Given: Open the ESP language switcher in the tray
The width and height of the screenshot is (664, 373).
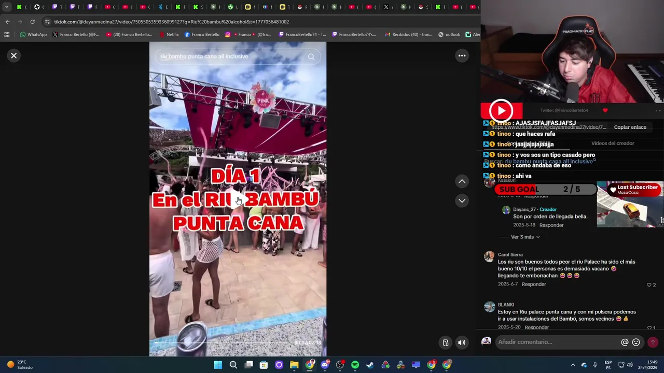Looking at the screenshot, I should click(608, 365).
